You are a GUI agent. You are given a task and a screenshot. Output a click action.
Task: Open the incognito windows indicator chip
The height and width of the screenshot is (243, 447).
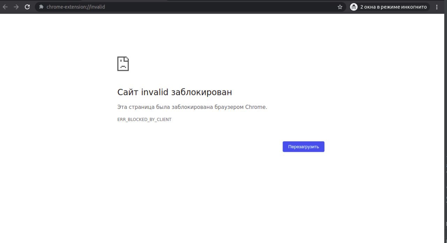390,7
